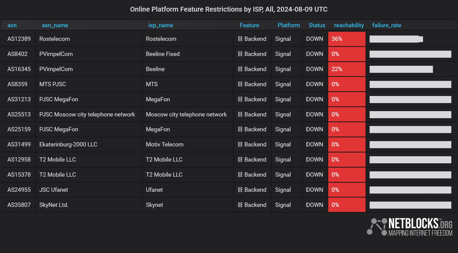Click the failure rate bar for Skynet
Image resolution: width=458 pixels, height=253 pixels.
coord(410,205)
